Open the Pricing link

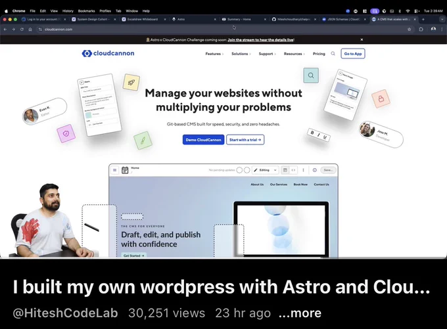(x=319, y=54)
